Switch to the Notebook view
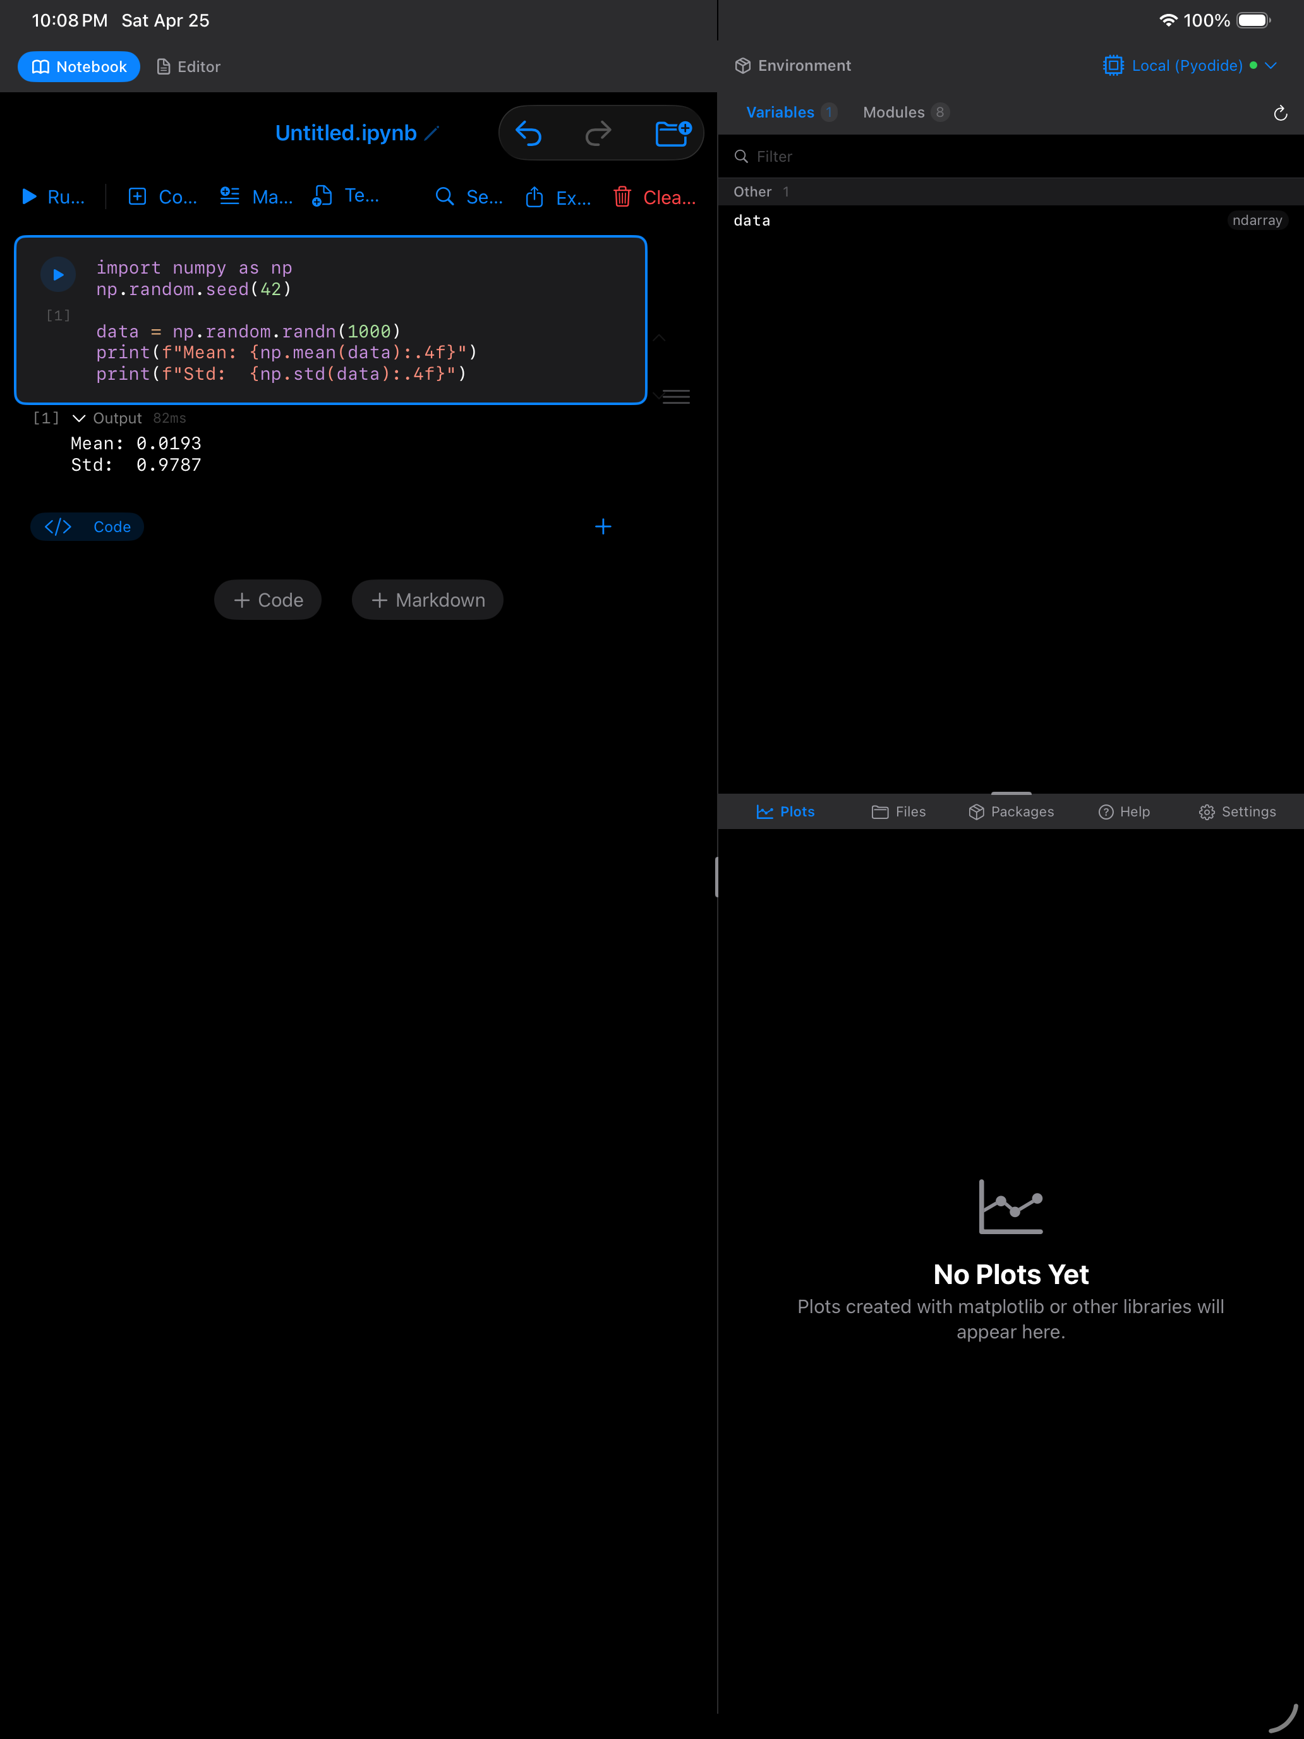1304x1739 pixels. (x=78, y=67)
